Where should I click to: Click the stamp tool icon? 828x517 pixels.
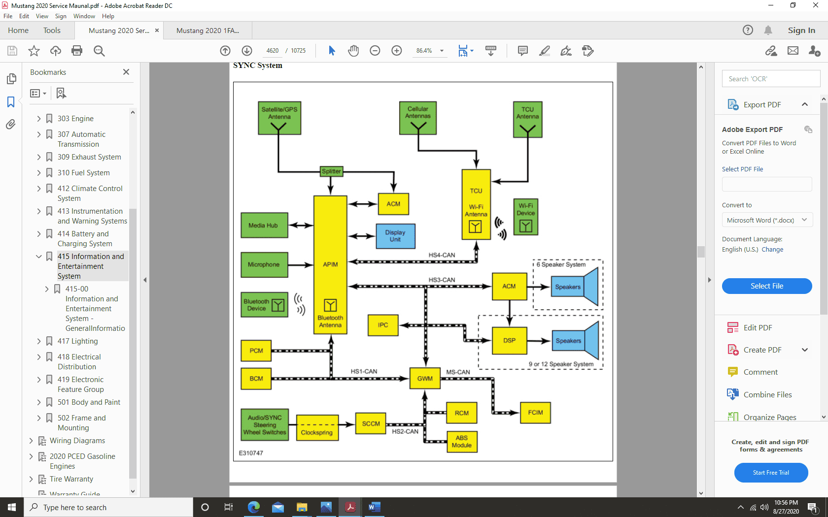(x=588, y=51)
